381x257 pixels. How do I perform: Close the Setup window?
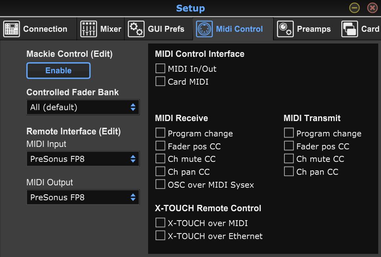pos(372,8)
